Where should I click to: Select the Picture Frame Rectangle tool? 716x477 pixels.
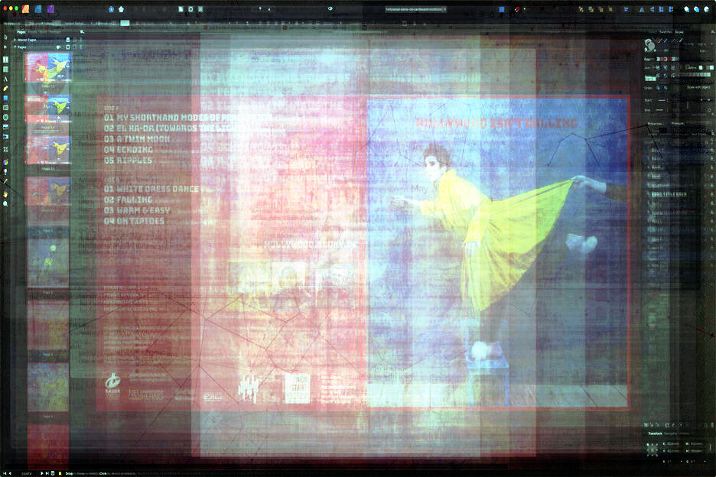[x=5, y=108]
